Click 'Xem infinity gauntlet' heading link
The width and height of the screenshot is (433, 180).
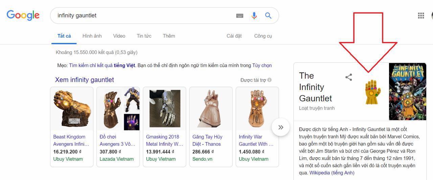click(85, 80)
